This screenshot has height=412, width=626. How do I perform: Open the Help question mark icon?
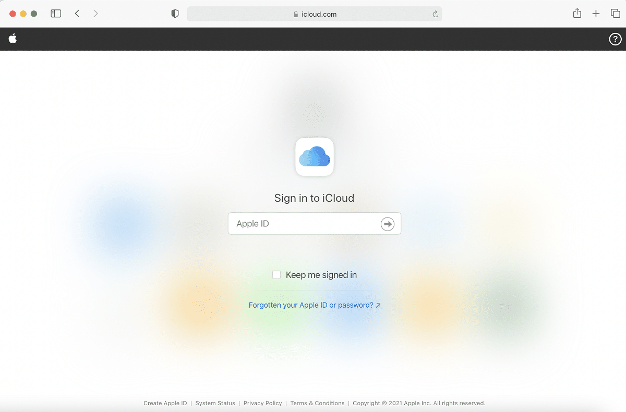click(x=615, y=39)
